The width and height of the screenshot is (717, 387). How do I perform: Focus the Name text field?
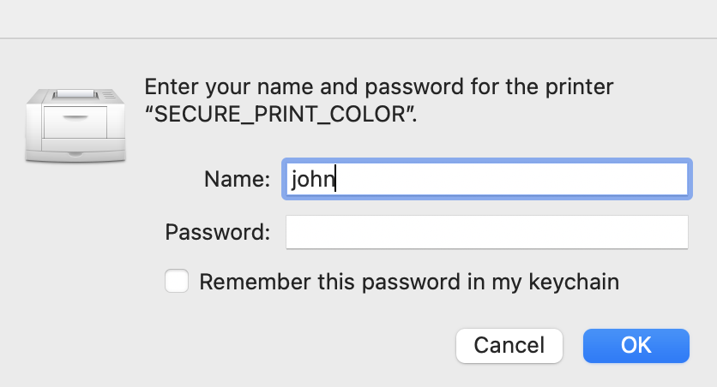(x=487, y=179)
